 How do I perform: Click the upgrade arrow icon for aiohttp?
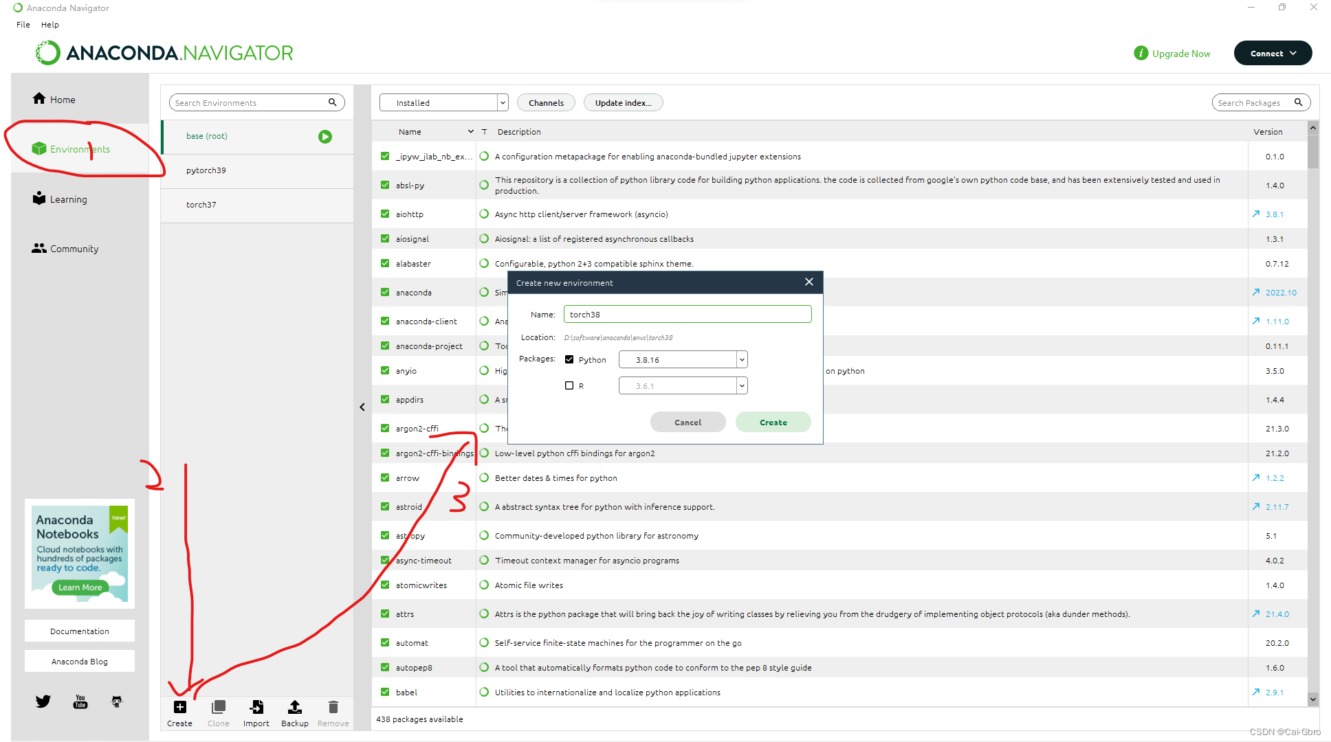(x=1256, y=214)
